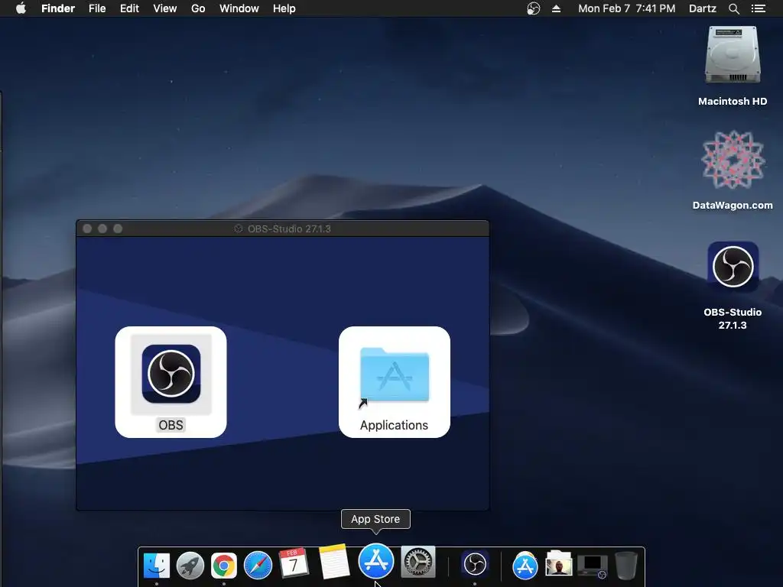The height and width of the screenshot is (587, 783).
Task: Open Notification Center list icon
Action: tap(758, 8)
